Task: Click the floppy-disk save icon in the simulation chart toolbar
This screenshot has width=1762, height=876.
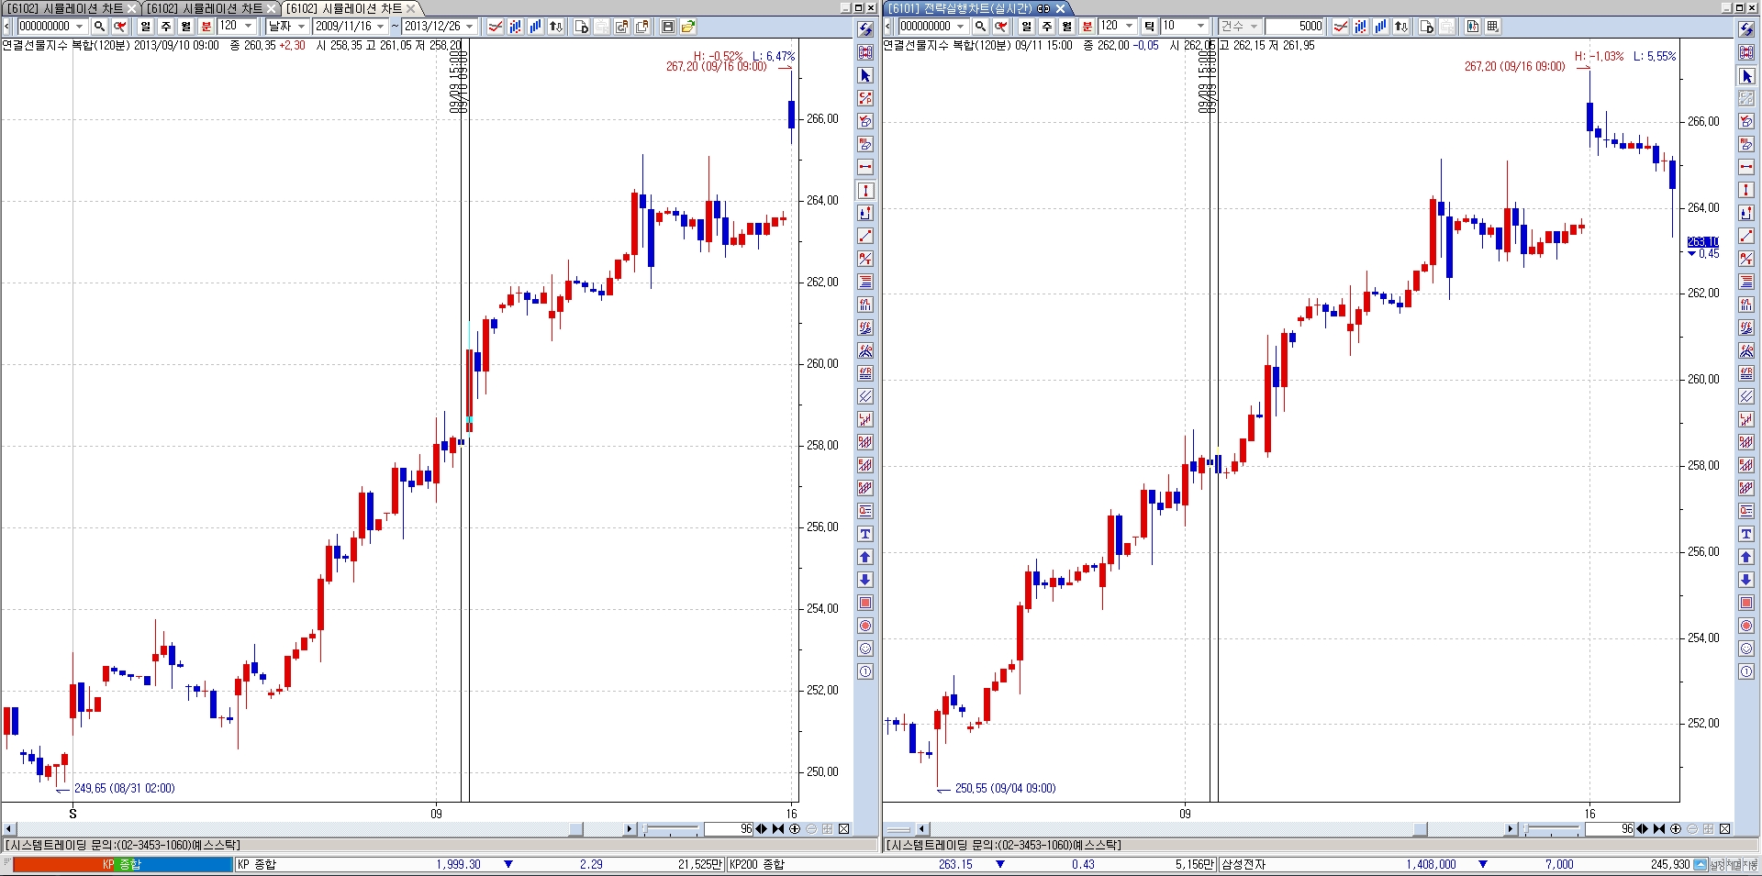Action: pyautogui.click(x=668, y=27)
